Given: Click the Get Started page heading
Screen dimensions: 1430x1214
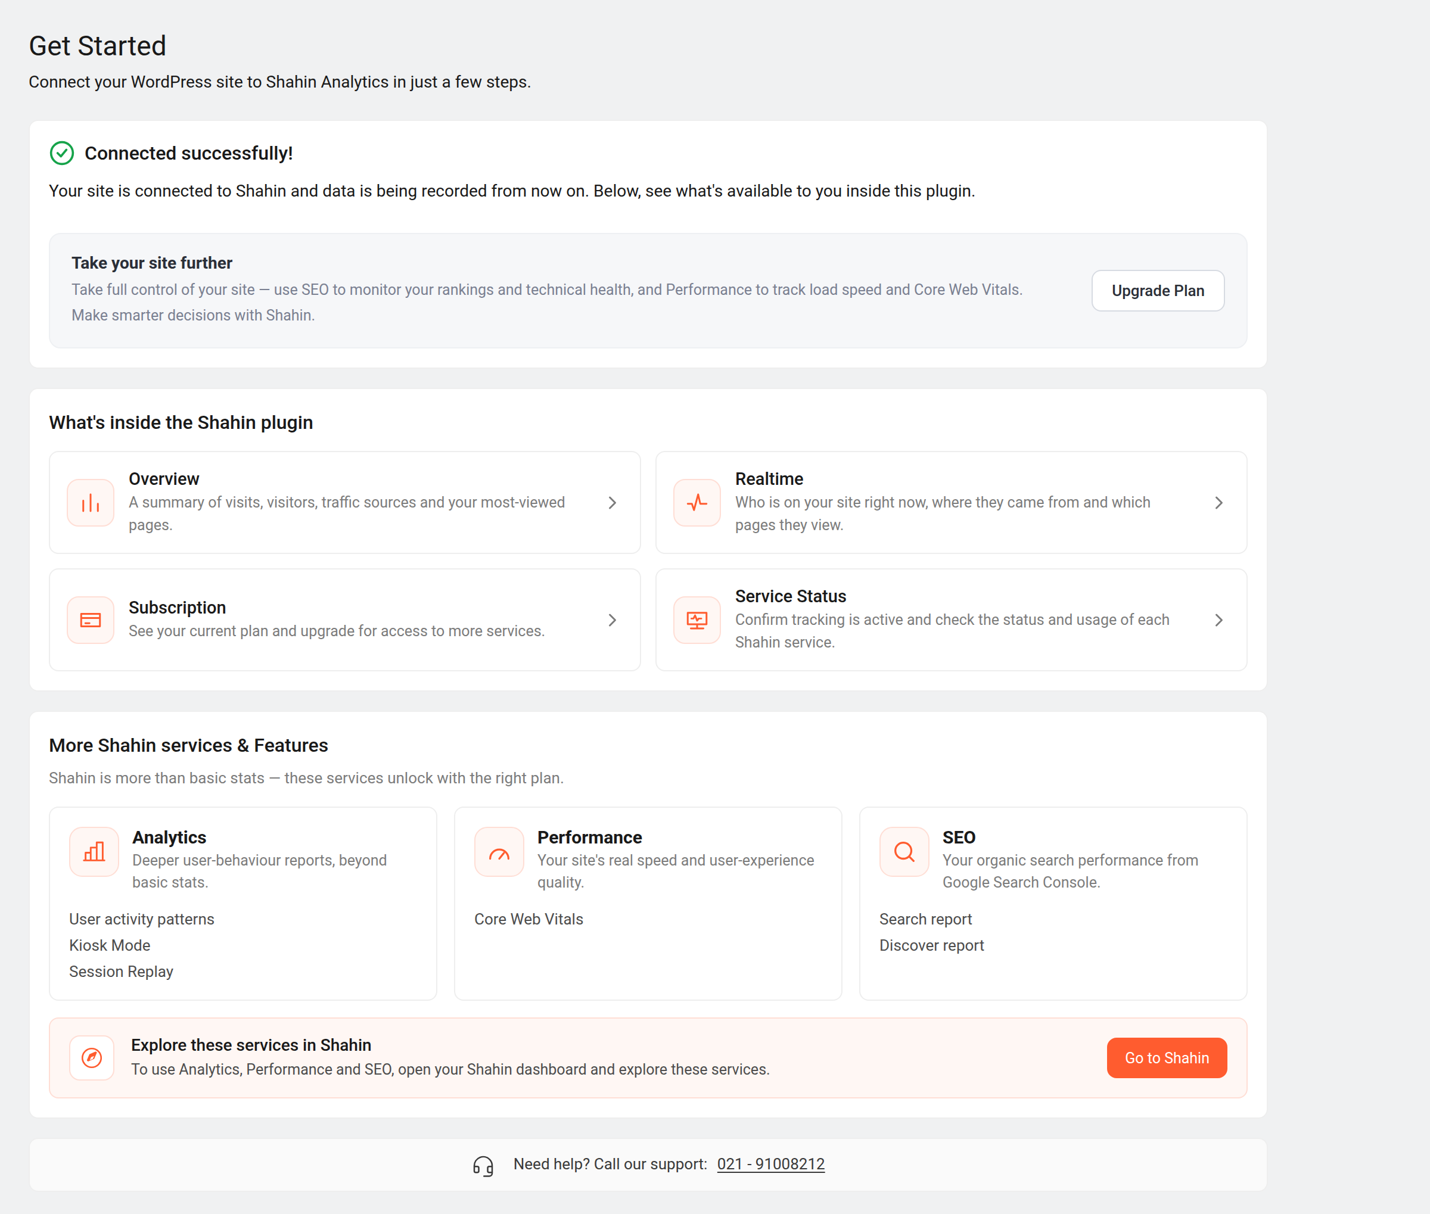Looking at the screenshot, I should click(98, 46).
